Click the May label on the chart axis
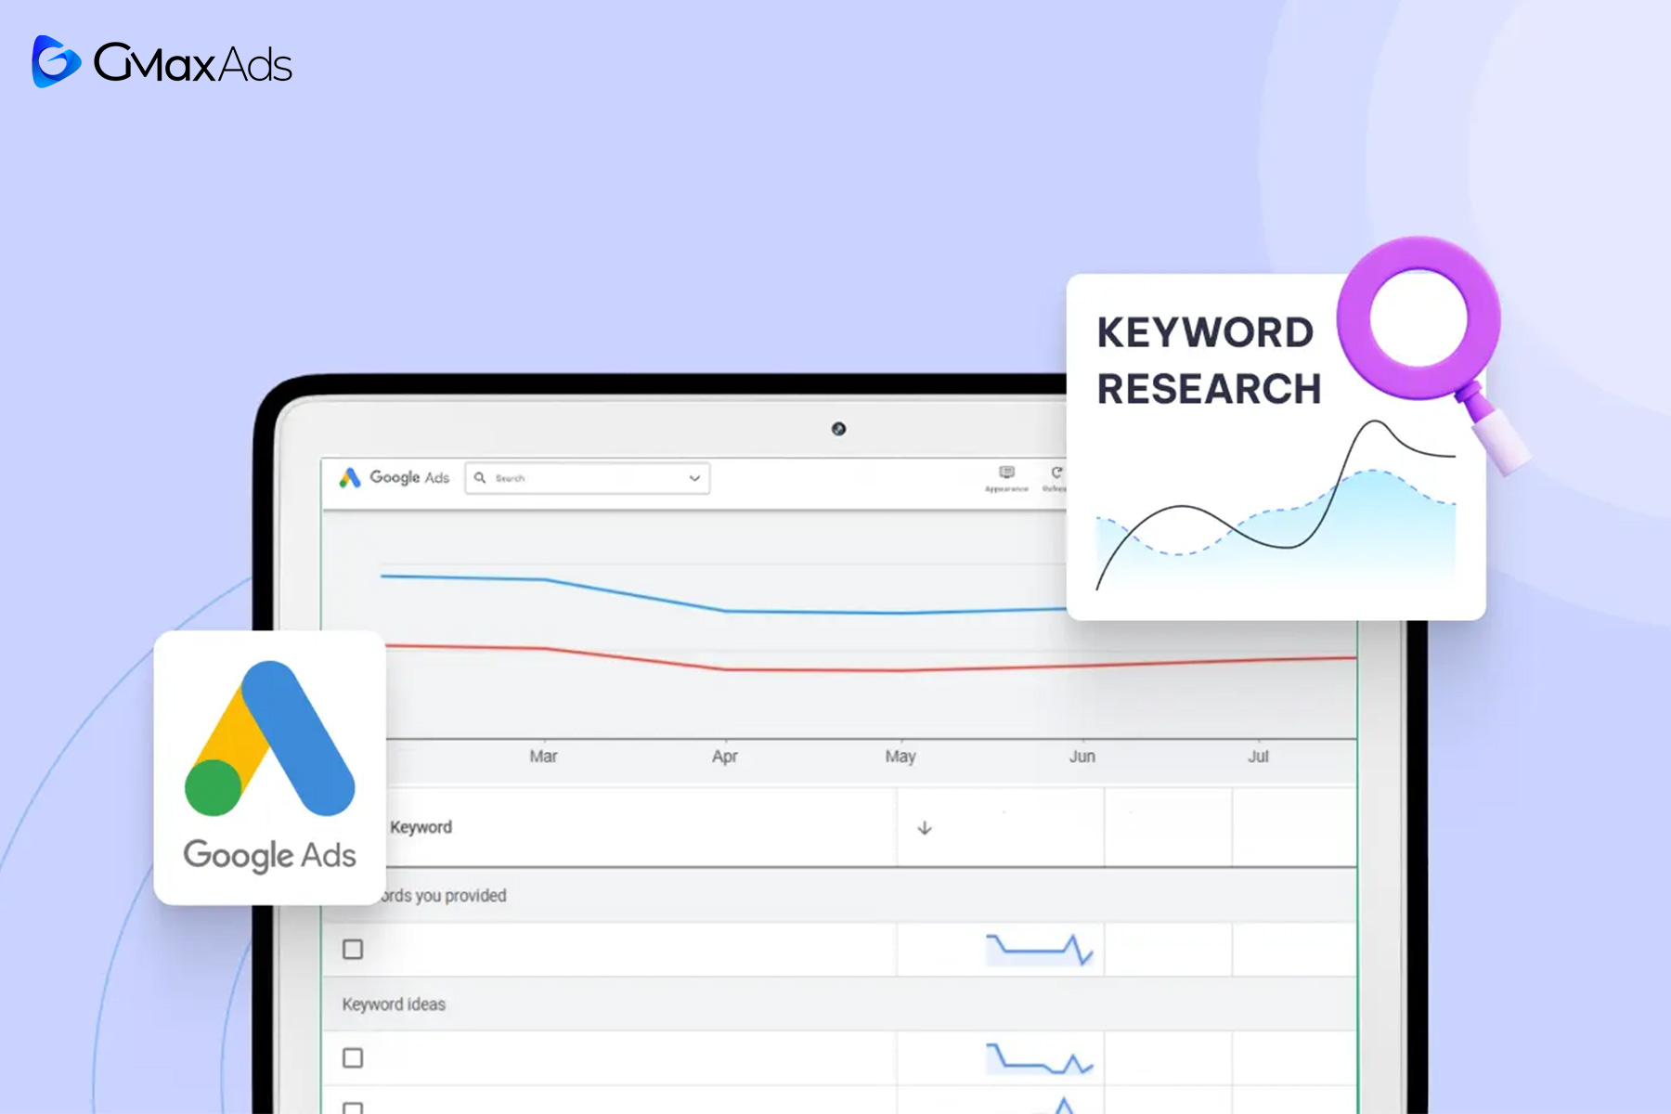Viewport: 1671px width, 1114px height. (x=900, y=757)
